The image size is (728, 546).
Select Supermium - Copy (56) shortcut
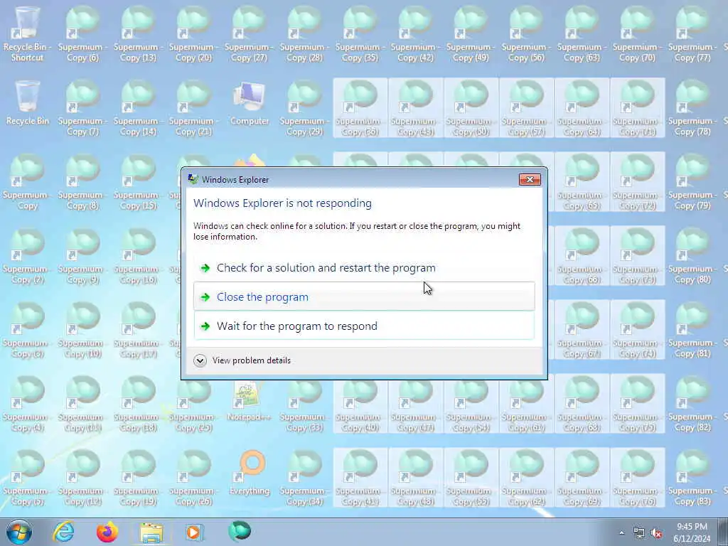[527, 34]
